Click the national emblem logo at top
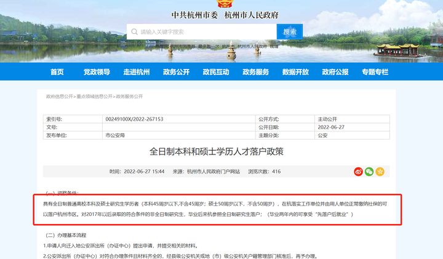This screenshot has width=443, height=259. click(225, 4)
